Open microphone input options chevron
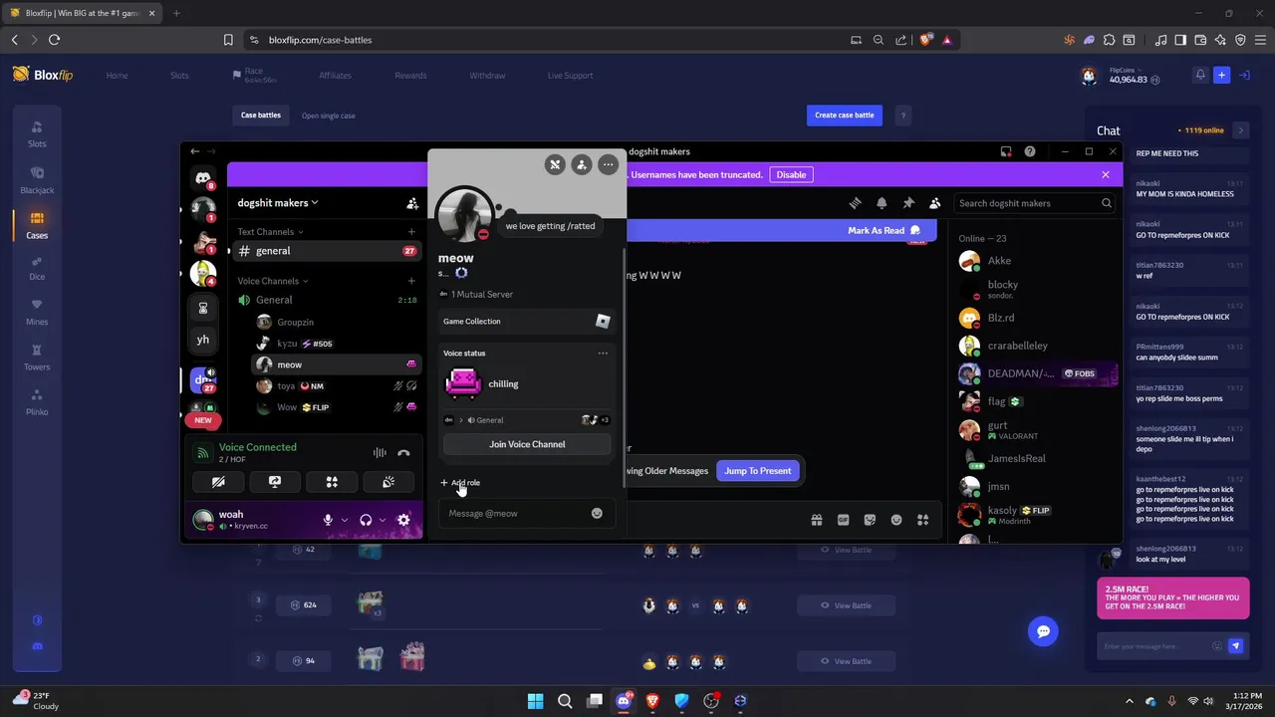This screenshot has width=1275, height=717. click(x=345, y=520)
